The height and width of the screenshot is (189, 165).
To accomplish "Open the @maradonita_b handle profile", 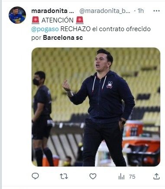I will click(105, 11).
